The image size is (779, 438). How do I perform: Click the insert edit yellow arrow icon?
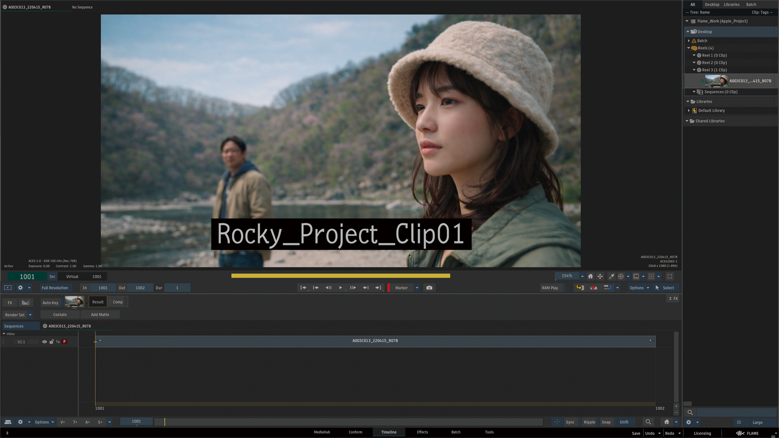(580, 288)
